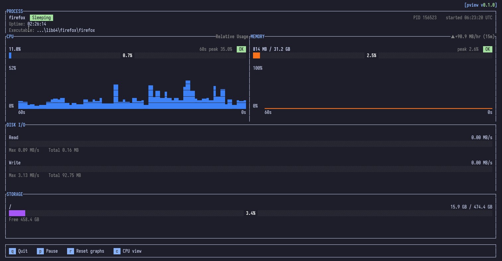The width and height of the screenshot is (502, 261).
Task: Select the PID 156523 text
Action: [x=425, y=18]
